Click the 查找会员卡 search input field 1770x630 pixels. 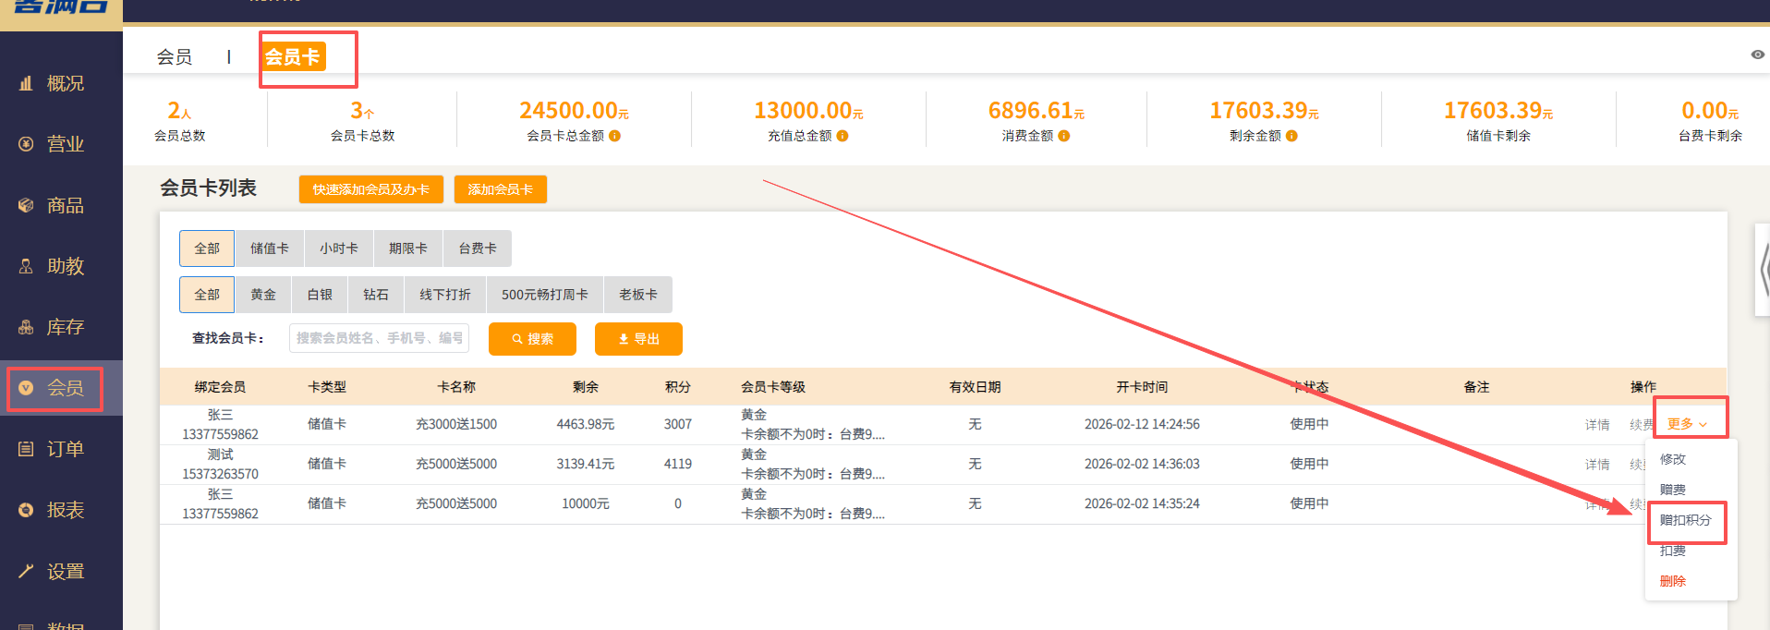coord(379,338)
